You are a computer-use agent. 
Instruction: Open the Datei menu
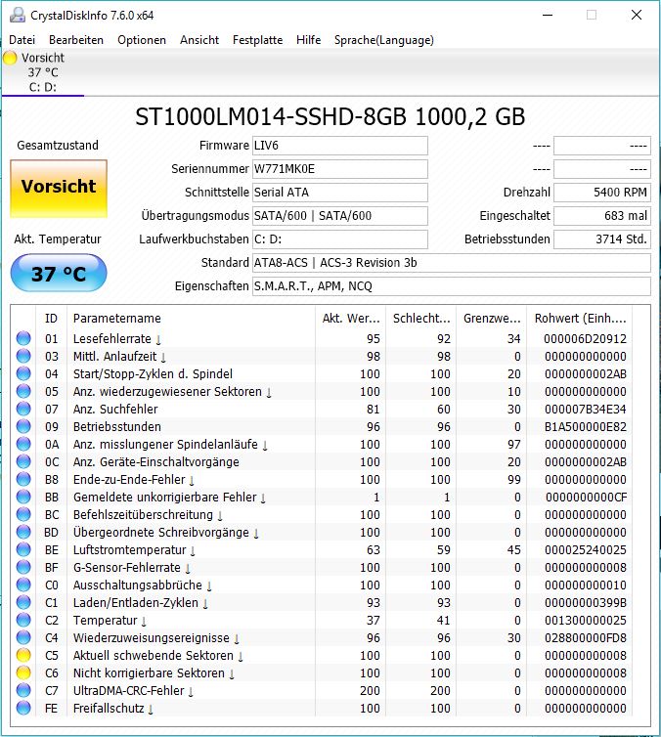tap(22, 40)
